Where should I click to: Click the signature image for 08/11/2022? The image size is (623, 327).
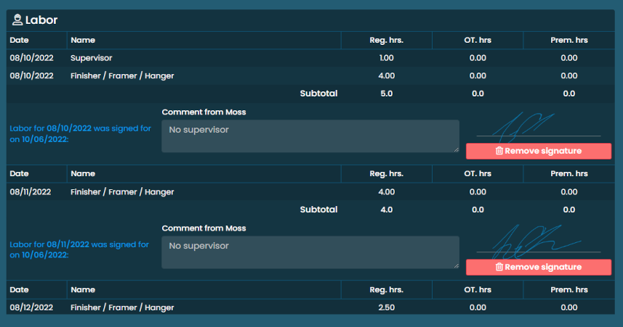538,242
